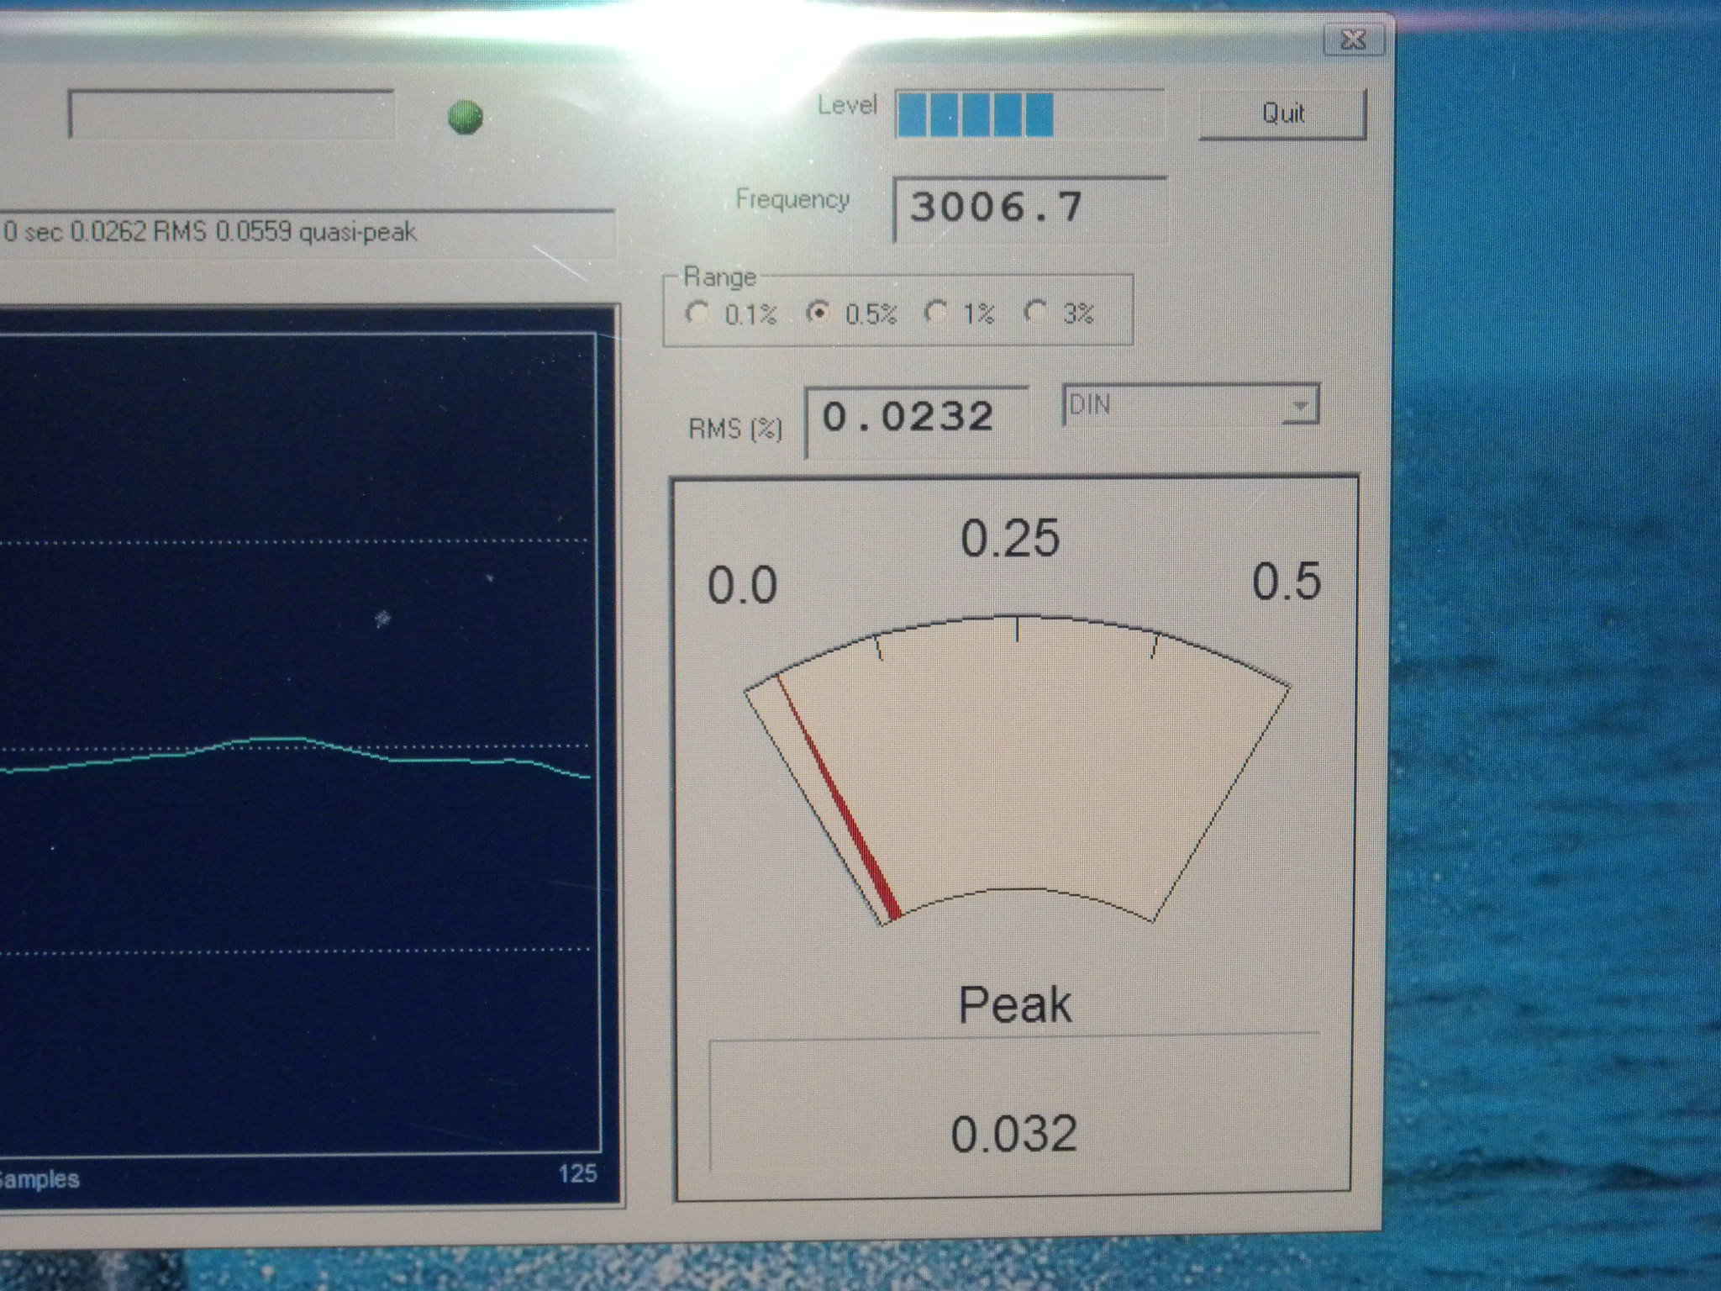The width and height of the screenshot is (1721, 1291).
Task: Close the window with X button
Action: tap(1352, 40)
